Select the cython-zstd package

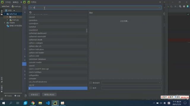tap(58, 56)
